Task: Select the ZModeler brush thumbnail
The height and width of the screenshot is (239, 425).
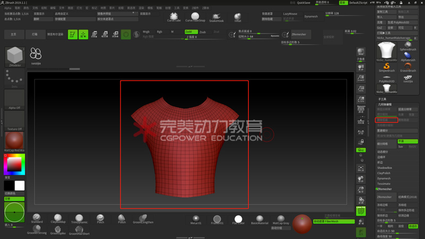Action: pyautogui.click(x=15, y=57)
